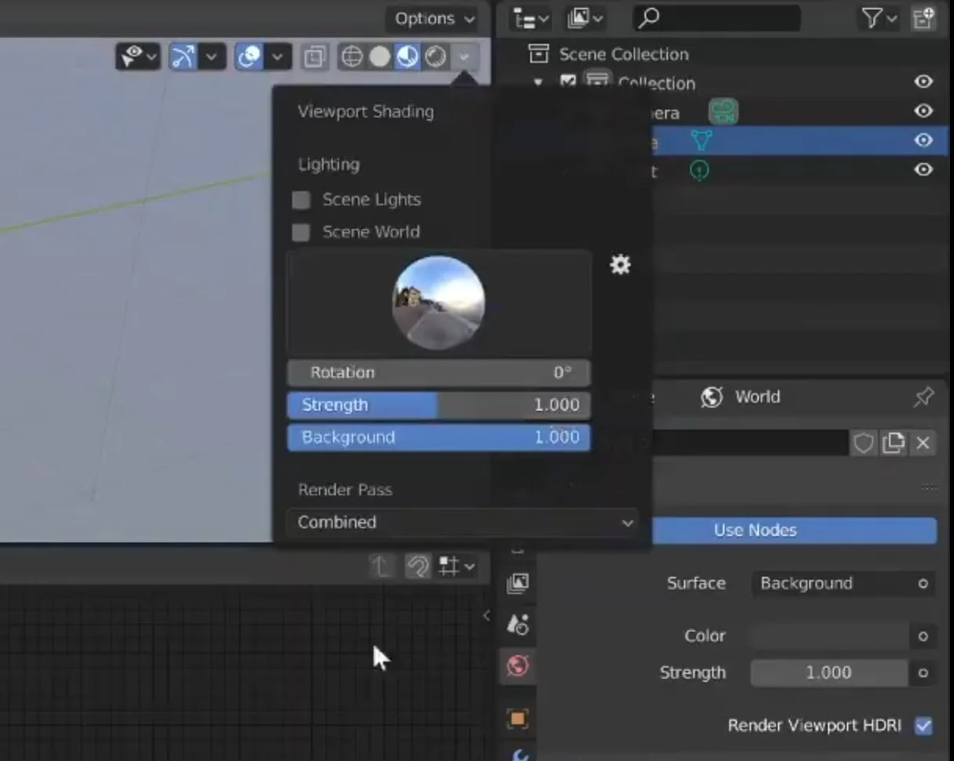Open Object properties tab icon
The width and height of the screenshot is (954, 761).
(x=518, y=718)
